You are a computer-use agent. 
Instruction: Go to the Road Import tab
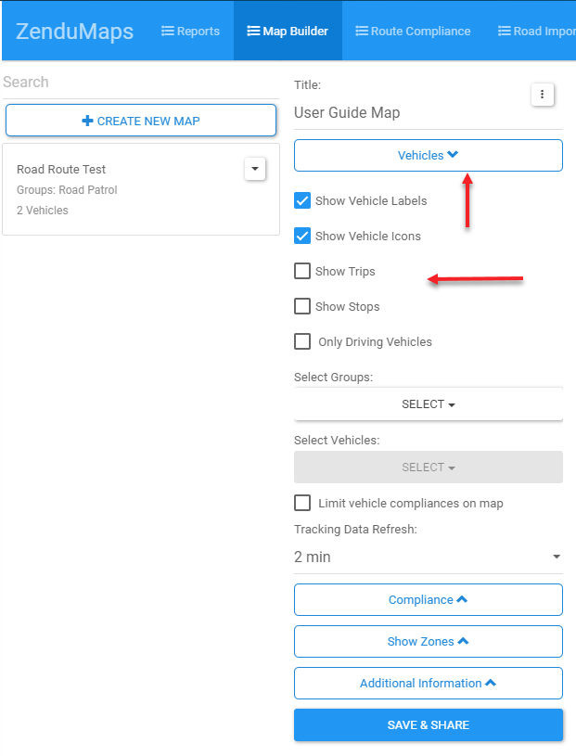(536, 31)
